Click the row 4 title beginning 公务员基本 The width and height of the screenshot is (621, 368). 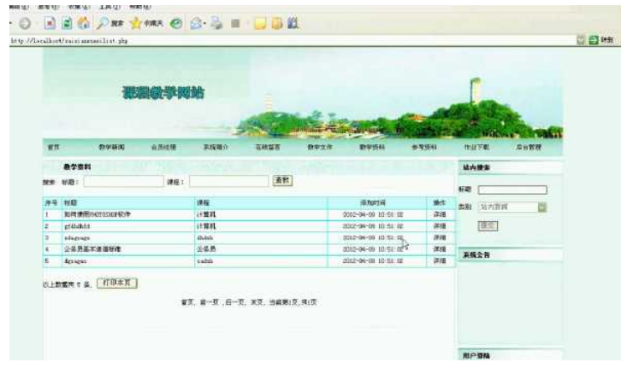click(x=92, y=249)
